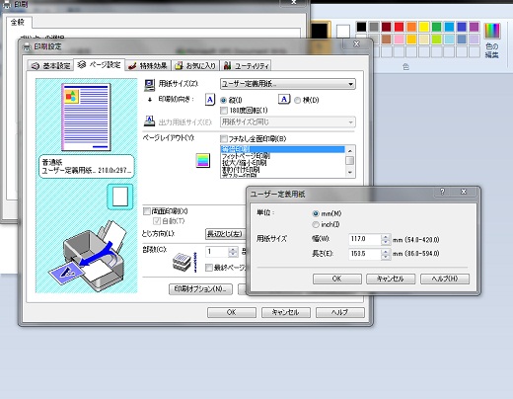Click OK in the 印刷設定 dialog
Screen dimensions: 513x399
tap(232, 312)
